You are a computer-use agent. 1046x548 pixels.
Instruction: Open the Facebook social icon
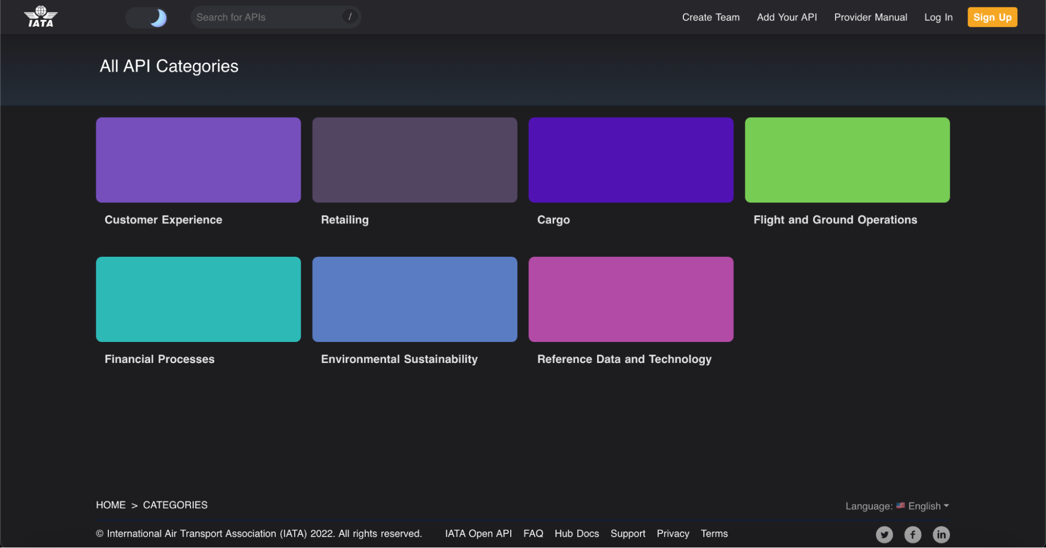click(x=913, y=534)
